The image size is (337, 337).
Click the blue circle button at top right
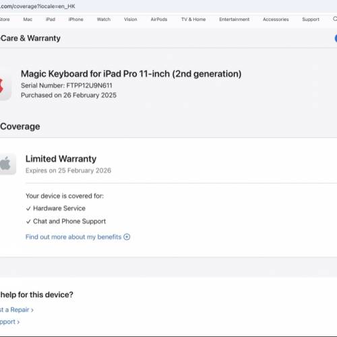click(x=336, y=38)
